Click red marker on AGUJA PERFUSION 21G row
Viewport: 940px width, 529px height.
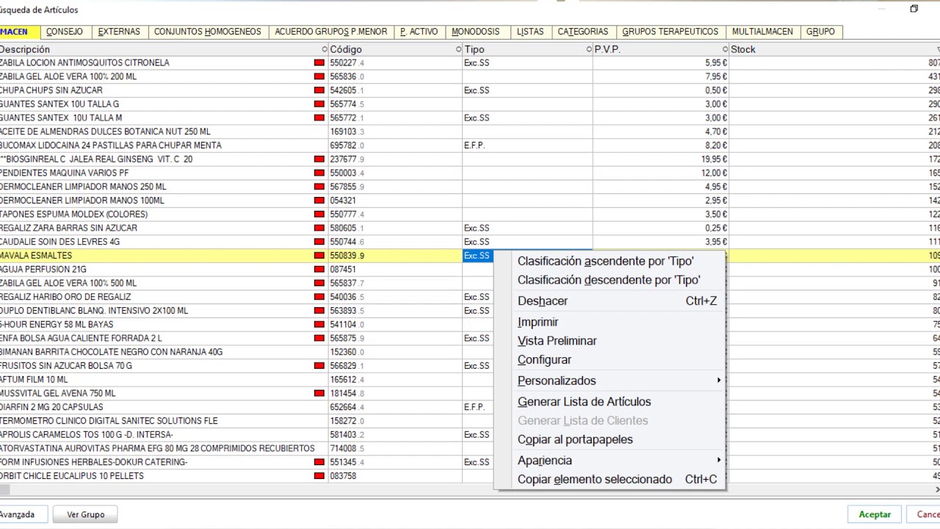tap(319, 270)
